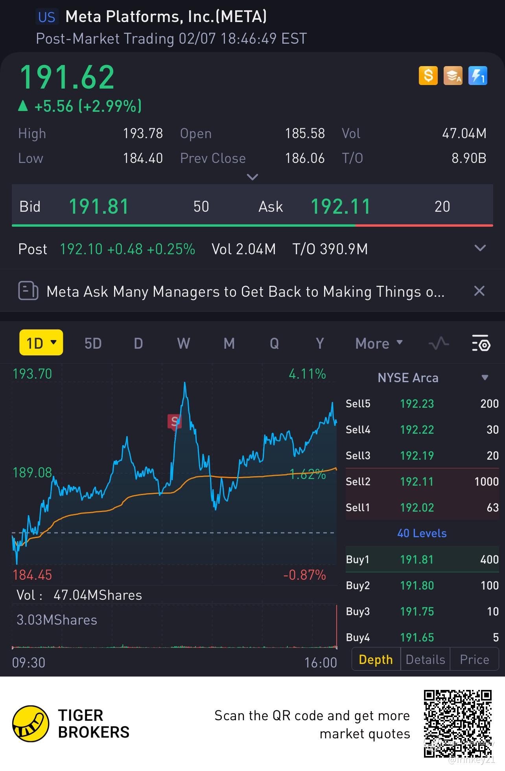Switch chart to M monthly timeframe
The height and width of the screenshot is (771, 505).
pyautogui.click(x=229, y=343)
